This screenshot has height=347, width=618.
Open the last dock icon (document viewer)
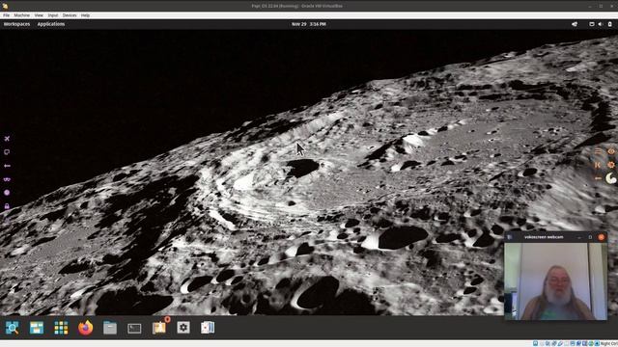[x=208, y=328]
